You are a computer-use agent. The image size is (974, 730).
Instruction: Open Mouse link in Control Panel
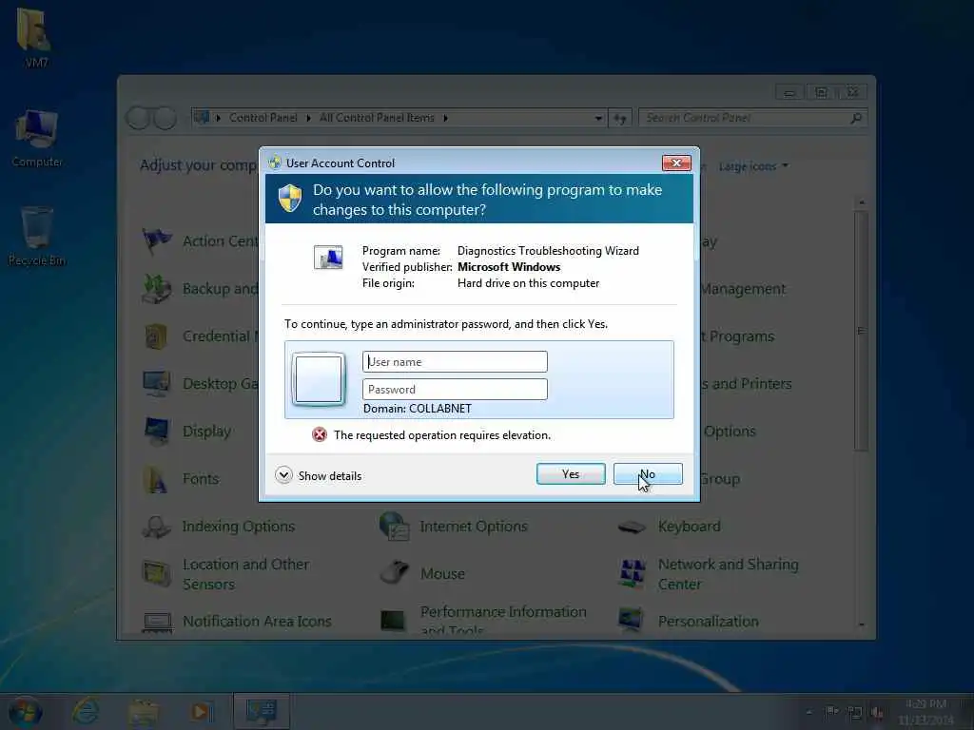[442, 573]
